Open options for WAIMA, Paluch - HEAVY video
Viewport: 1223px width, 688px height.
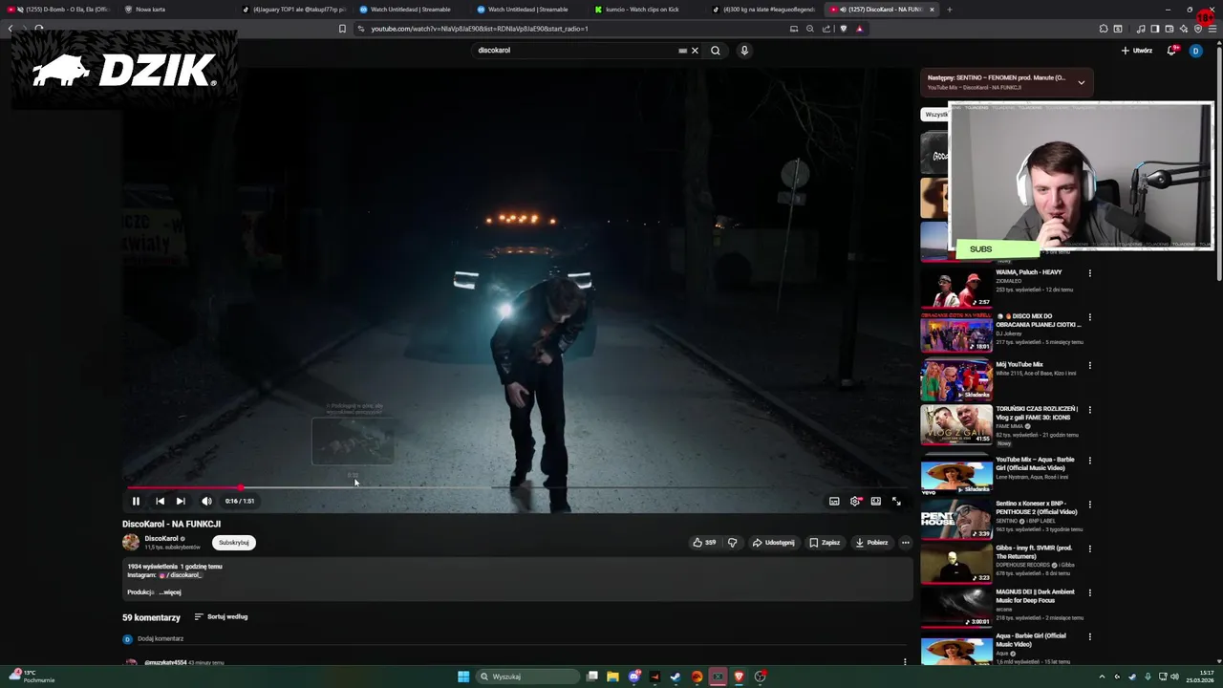coord(1089,273)
